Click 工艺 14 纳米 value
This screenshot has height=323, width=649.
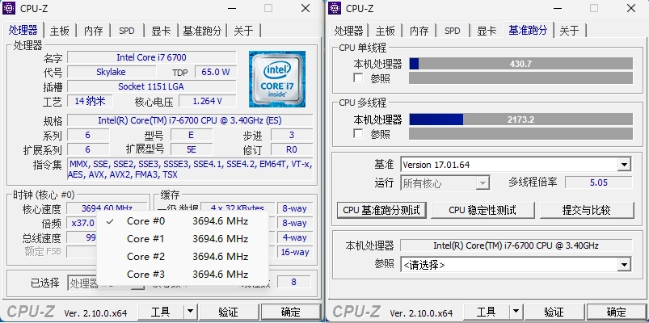click(x=90, y=101)
